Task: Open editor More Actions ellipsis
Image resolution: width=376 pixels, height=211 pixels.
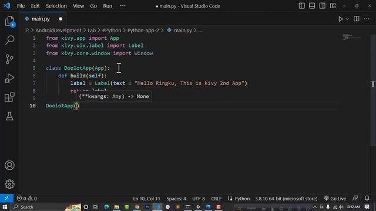Action: [367, 19]
